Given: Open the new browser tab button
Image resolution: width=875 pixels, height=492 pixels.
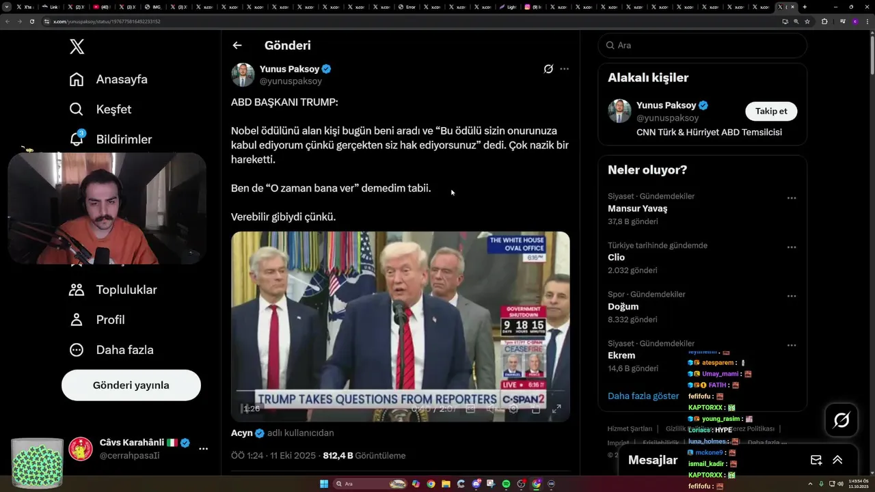Looking at the screenshot, I should tap(805, 7).
